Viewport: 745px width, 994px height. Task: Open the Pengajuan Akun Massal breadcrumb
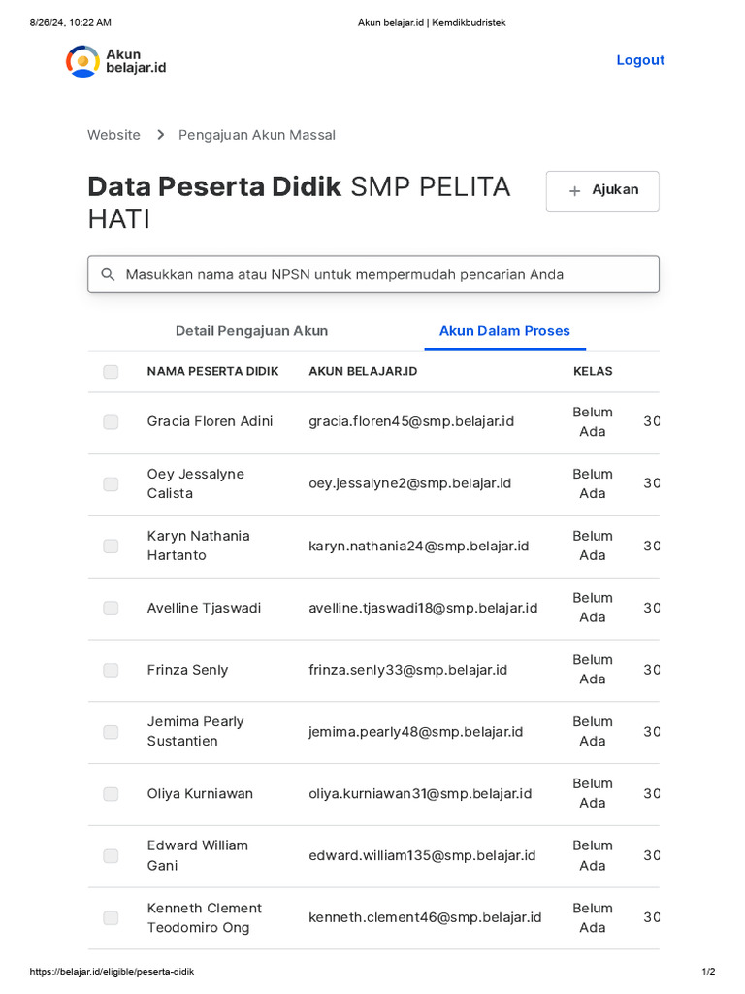pos(257,135)
